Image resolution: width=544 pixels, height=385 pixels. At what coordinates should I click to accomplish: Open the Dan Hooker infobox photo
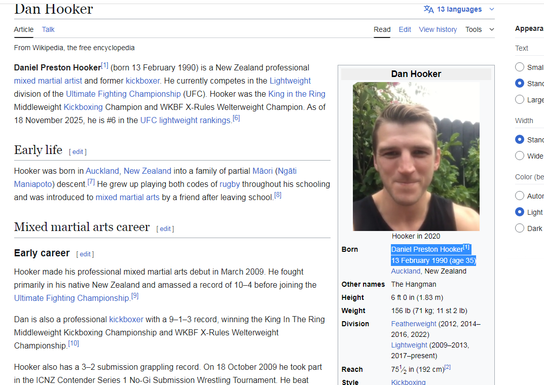(416, 157)
